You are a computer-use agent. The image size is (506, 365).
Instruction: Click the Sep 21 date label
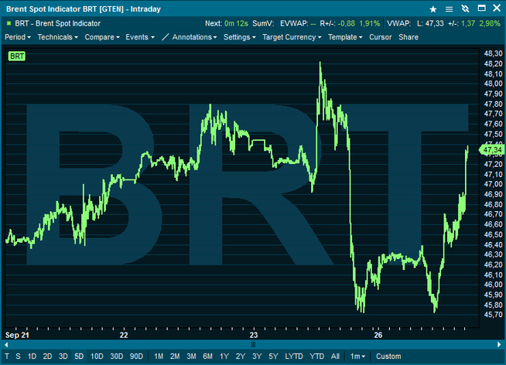[17, 335]
